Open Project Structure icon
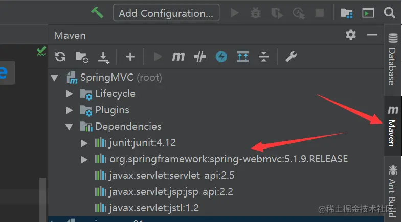 point(347,13)
